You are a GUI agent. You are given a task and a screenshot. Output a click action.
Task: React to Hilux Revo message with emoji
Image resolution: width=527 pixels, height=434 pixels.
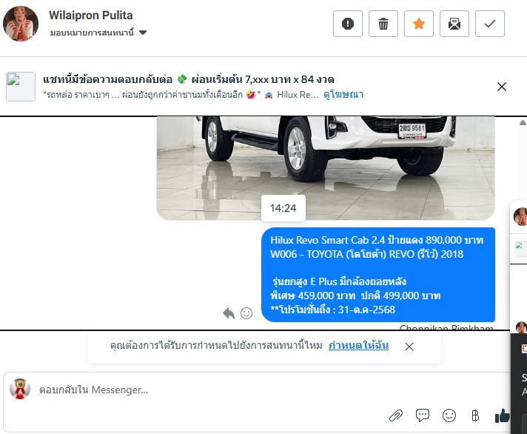point(246,313)
